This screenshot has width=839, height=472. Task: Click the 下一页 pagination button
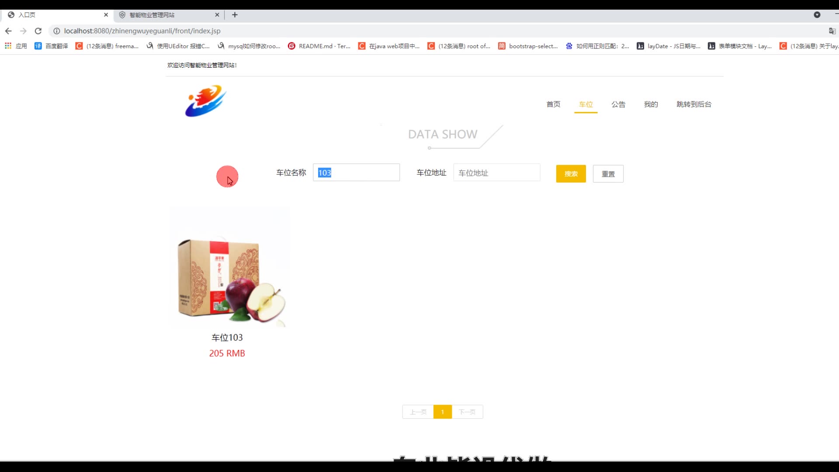tap(467, 412)
